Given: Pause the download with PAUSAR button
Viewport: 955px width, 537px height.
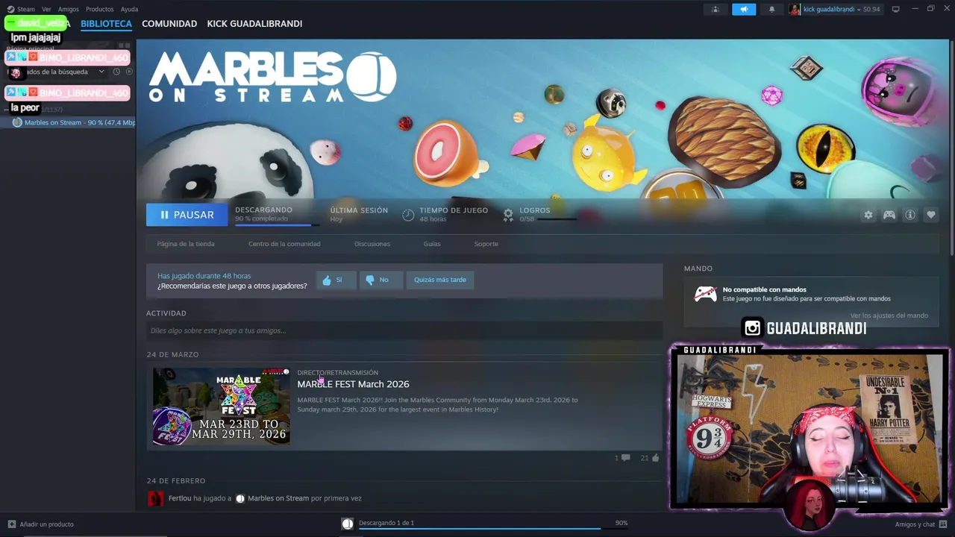Looking at the screenshot, I should click(x=187, y=215).
